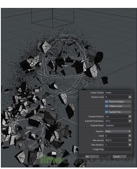The width and height of the screenshot is (137, 169).
Task: Click the Random Seed value field
Action: 116,97
